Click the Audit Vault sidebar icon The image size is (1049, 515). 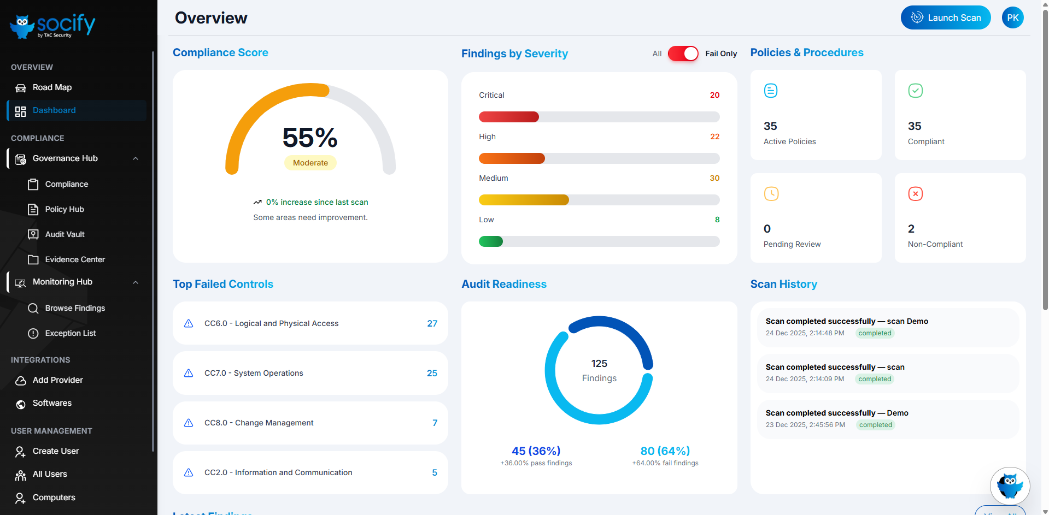33,234
